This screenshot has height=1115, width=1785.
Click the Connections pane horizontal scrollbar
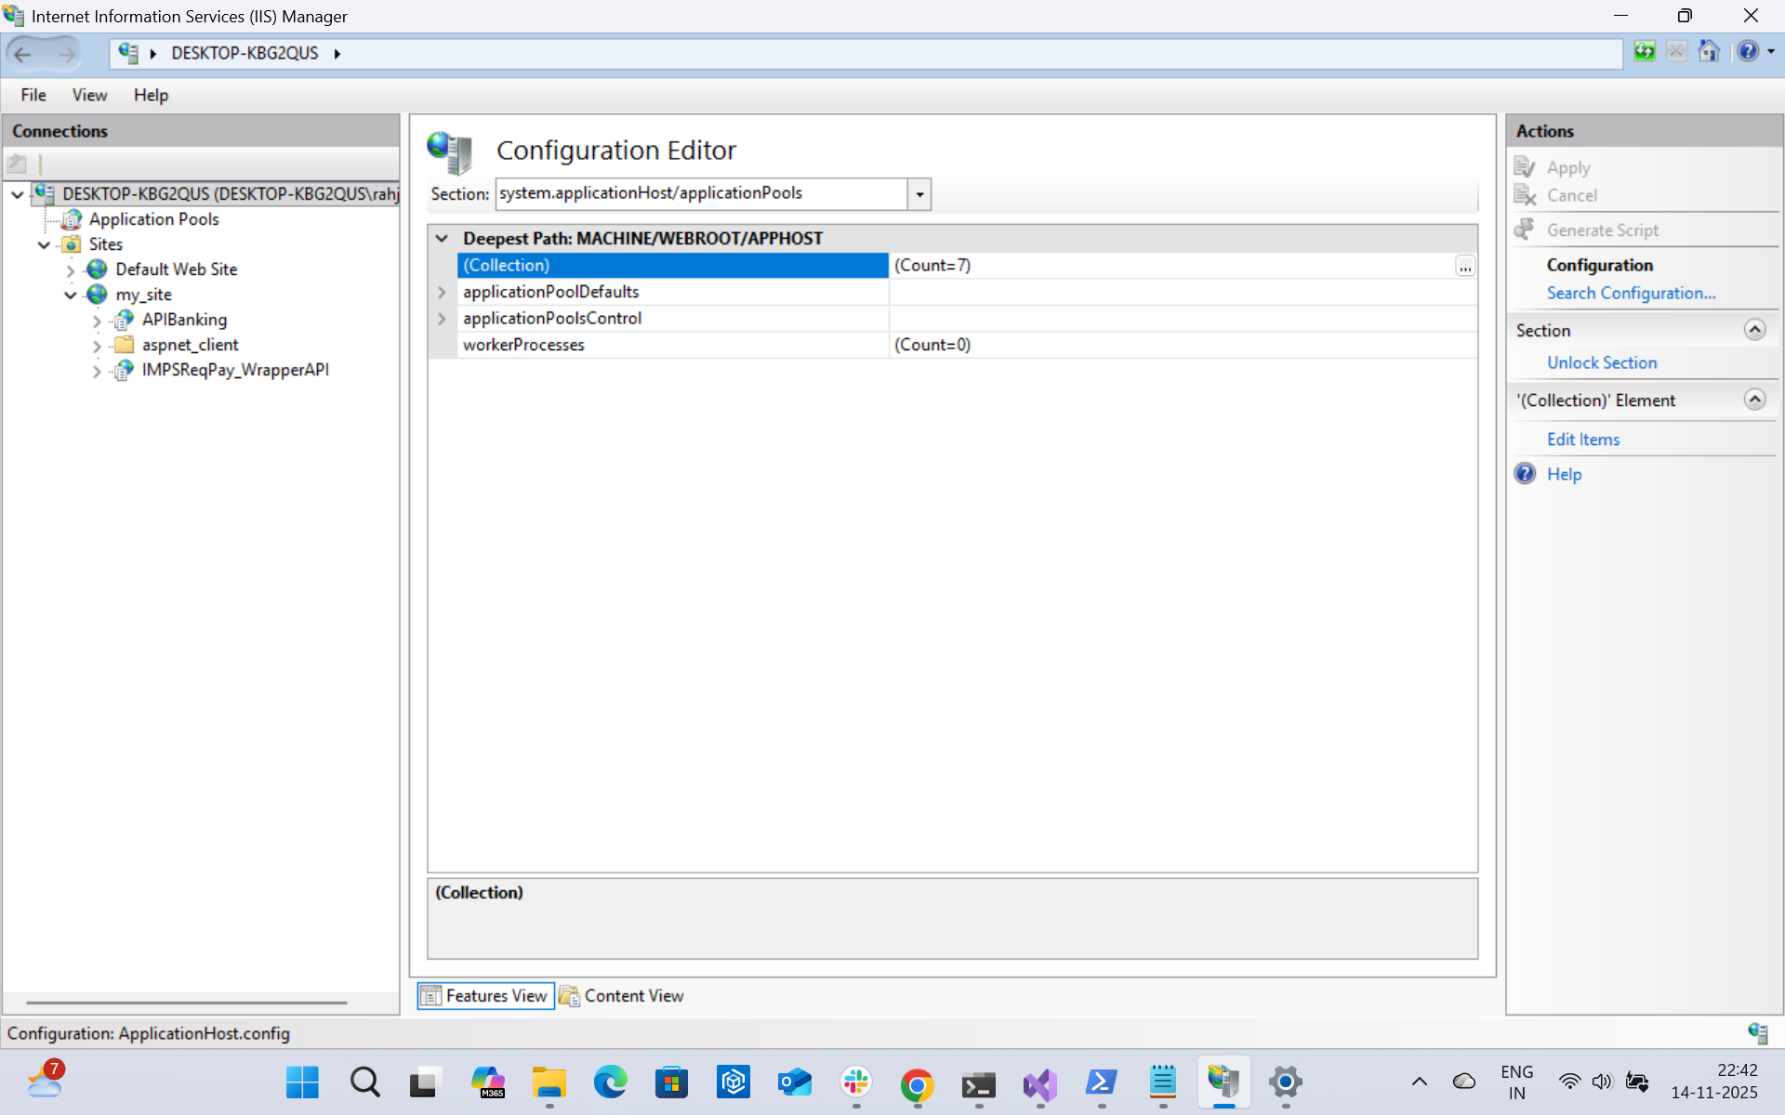[186, 1003]
